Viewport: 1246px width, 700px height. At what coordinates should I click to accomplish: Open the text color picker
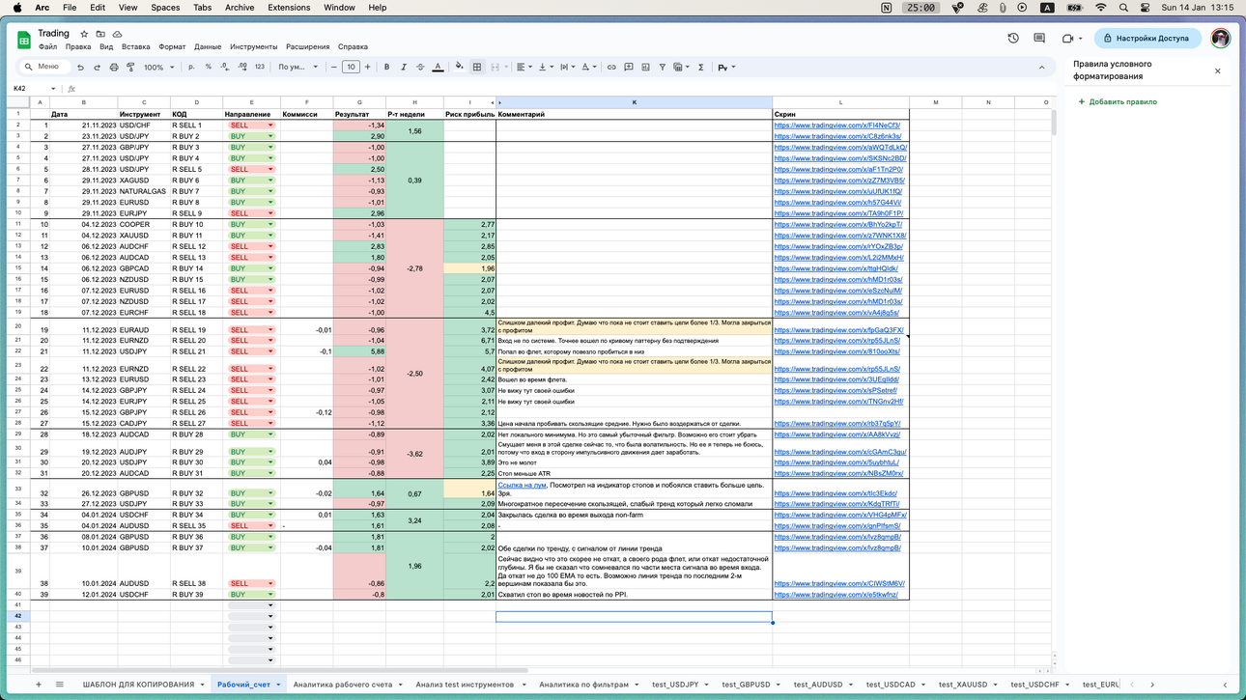coord(438,68)
